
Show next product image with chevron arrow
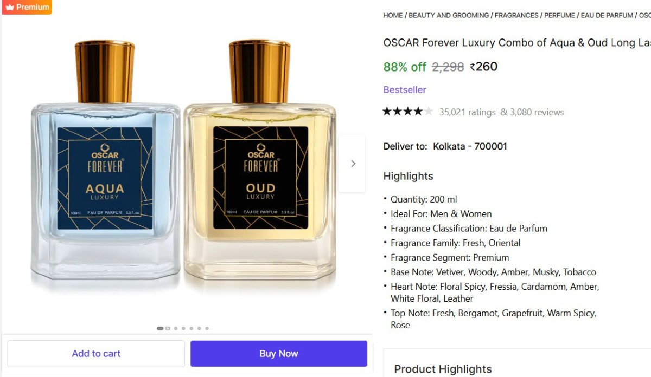tap(353, 164)
